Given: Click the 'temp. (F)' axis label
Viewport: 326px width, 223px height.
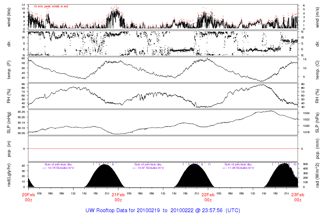Looking at the screenshot, I should 9,70.
